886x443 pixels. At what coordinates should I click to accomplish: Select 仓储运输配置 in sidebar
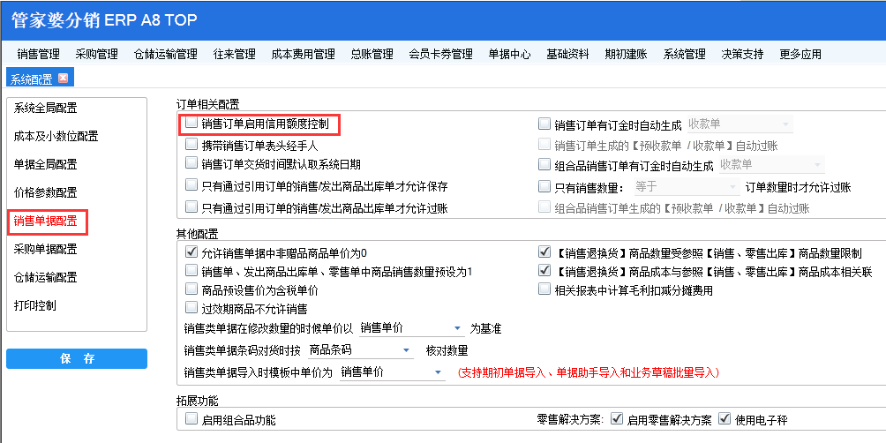tap(46, 277)
